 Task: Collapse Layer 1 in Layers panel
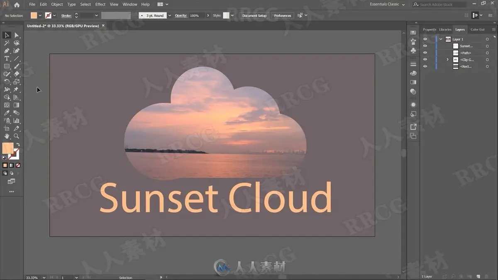[x=441, y=39]
